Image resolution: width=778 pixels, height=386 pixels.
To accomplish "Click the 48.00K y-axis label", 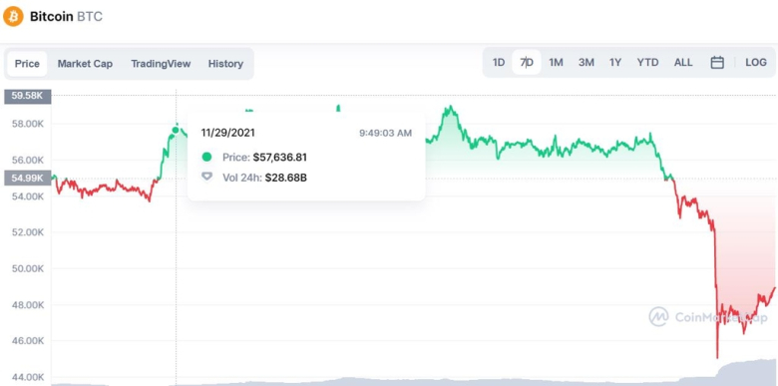I will pos(28,305).
